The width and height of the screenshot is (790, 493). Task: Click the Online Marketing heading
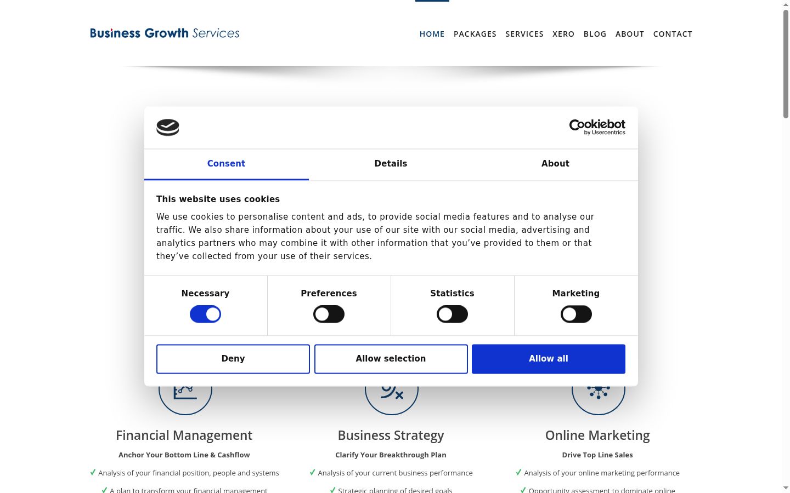[x=597, y=435]
